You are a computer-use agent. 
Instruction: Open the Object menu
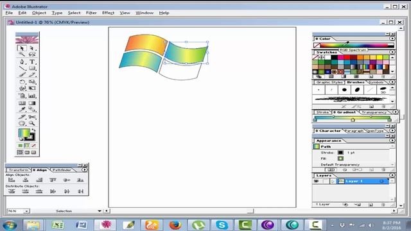click(39, 13)
